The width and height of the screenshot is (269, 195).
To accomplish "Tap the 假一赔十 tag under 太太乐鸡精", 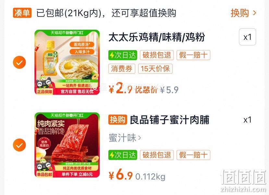I will point(193,55).
